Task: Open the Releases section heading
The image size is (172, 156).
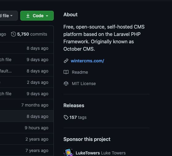Action: pyautogui.click(x=74, y=105)
